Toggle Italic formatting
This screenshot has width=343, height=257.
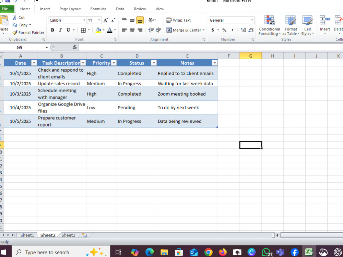60,30
